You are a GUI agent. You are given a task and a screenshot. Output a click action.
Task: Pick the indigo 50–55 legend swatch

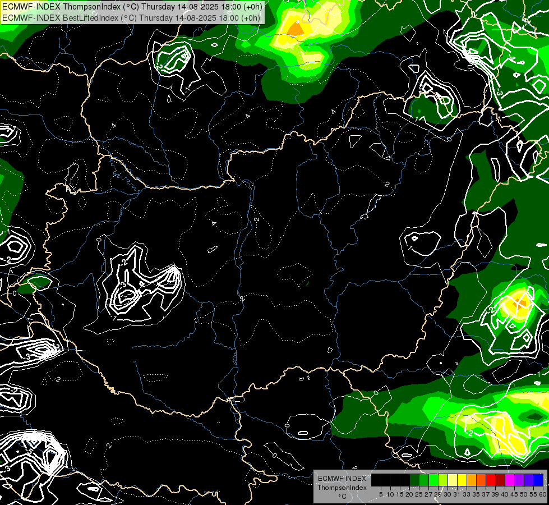[529, 480]
